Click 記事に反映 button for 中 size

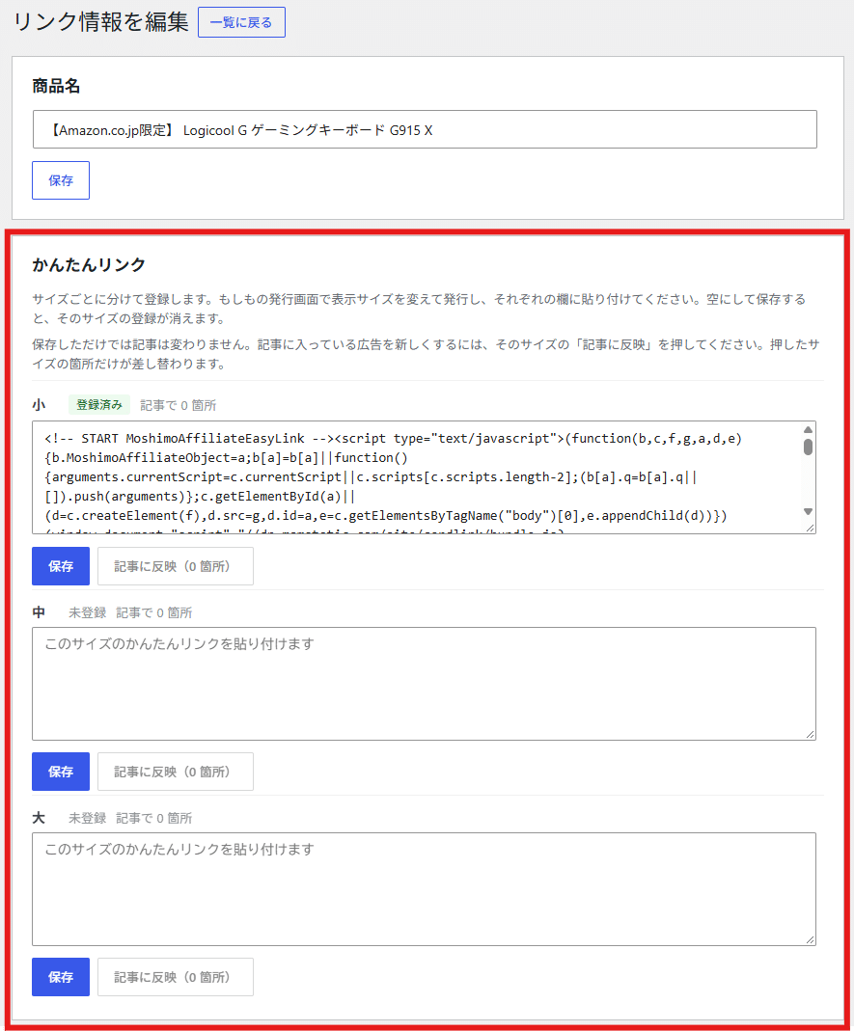click(175, 772)
